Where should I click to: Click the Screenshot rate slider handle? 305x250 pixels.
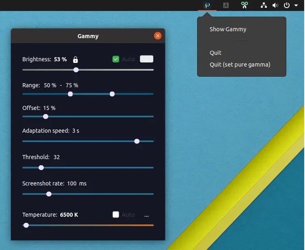49,194
